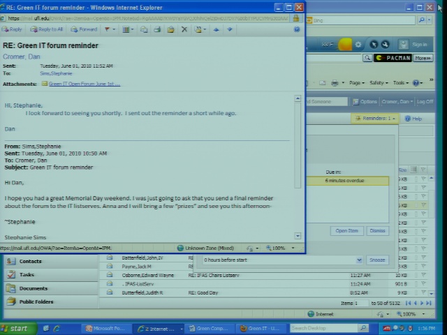Open Contacts in the navigation pane
The width and height of the screenshot is (447, 335).
pyautogui.click(x=51, y=261)
